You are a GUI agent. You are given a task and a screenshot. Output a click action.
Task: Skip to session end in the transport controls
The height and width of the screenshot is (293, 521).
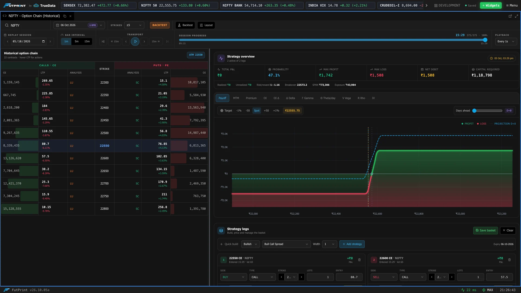[x=167, y=42]
